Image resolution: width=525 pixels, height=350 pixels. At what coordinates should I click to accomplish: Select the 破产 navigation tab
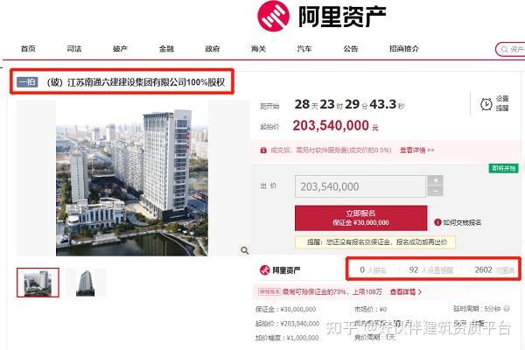click(120, 49)
